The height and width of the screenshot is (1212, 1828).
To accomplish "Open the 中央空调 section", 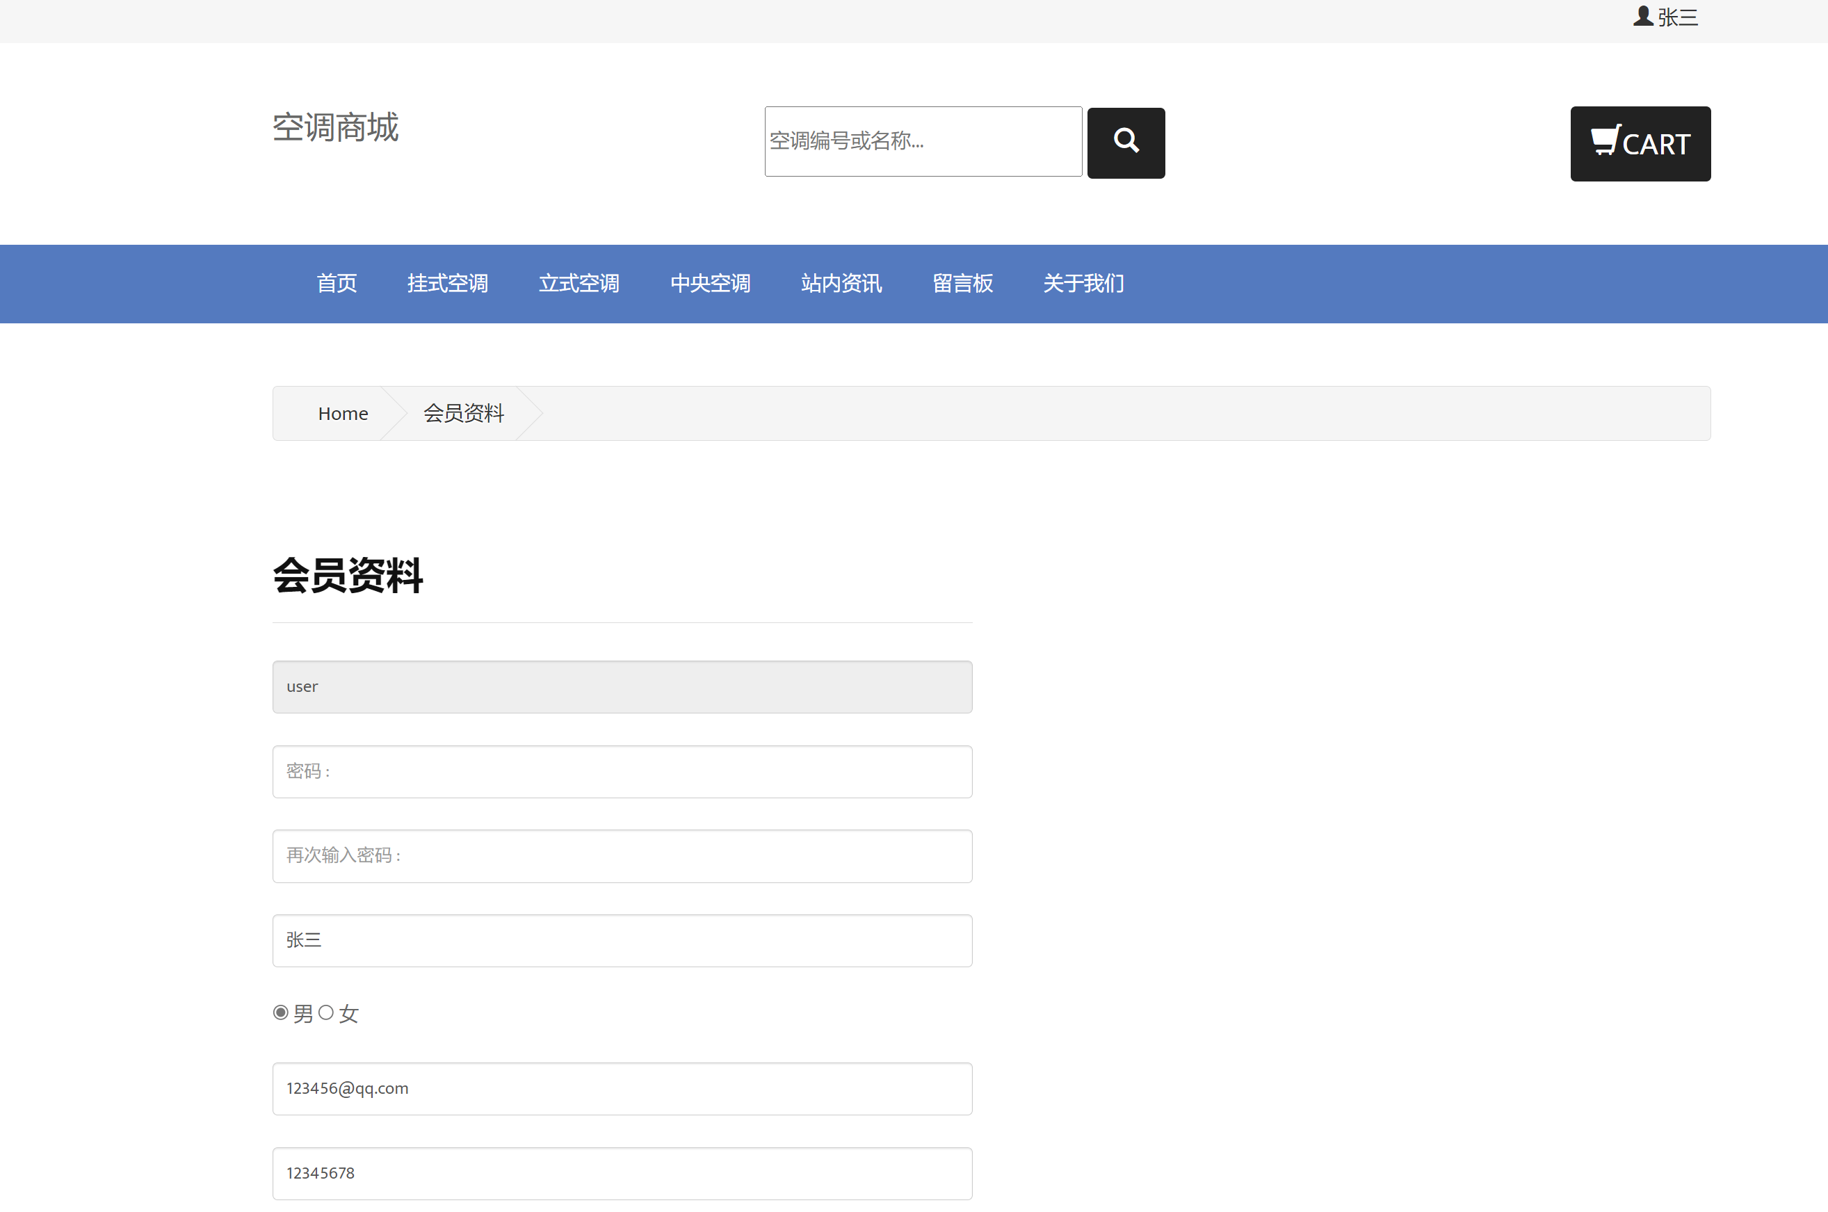I will (x=711, y=283).
